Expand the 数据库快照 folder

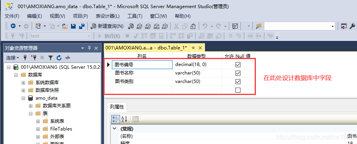pos(23,90)
